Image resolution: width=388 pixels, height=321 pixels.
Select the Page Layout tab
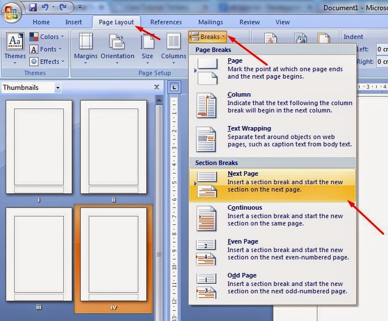tap(116, 22)
